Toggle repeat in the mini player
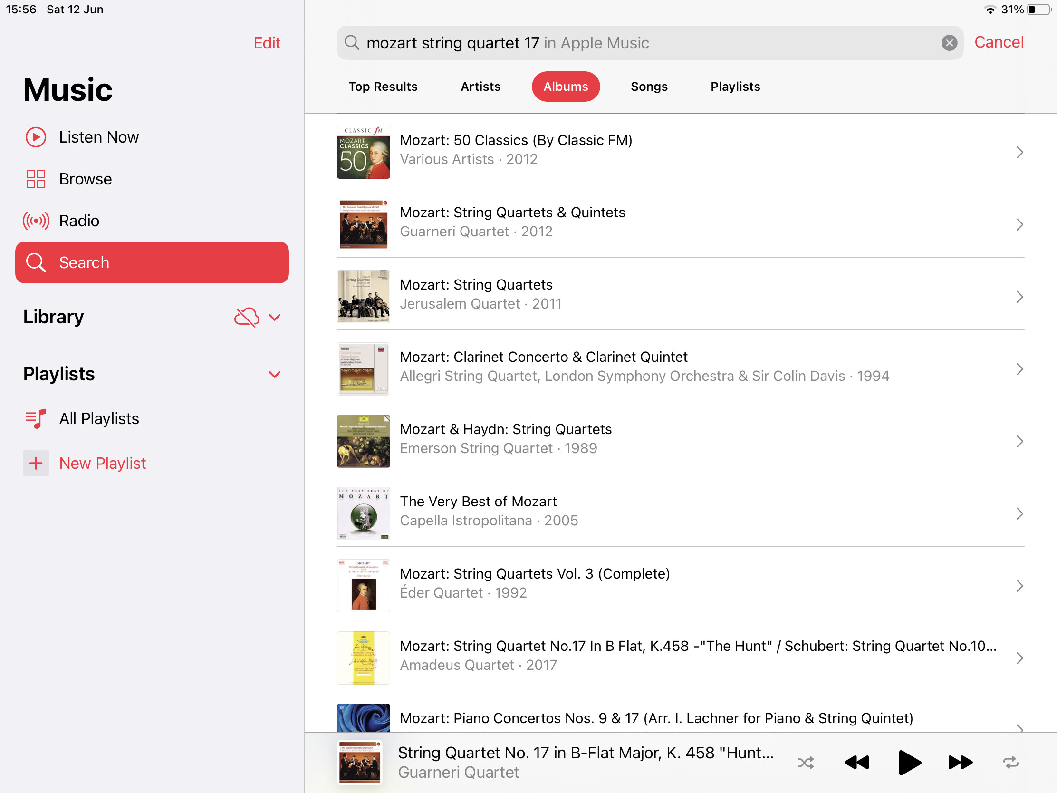 click(x=1010, y=763)
